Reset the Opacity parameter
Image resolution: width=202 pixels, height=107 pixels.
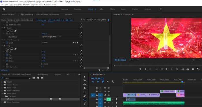pos(81,33)
